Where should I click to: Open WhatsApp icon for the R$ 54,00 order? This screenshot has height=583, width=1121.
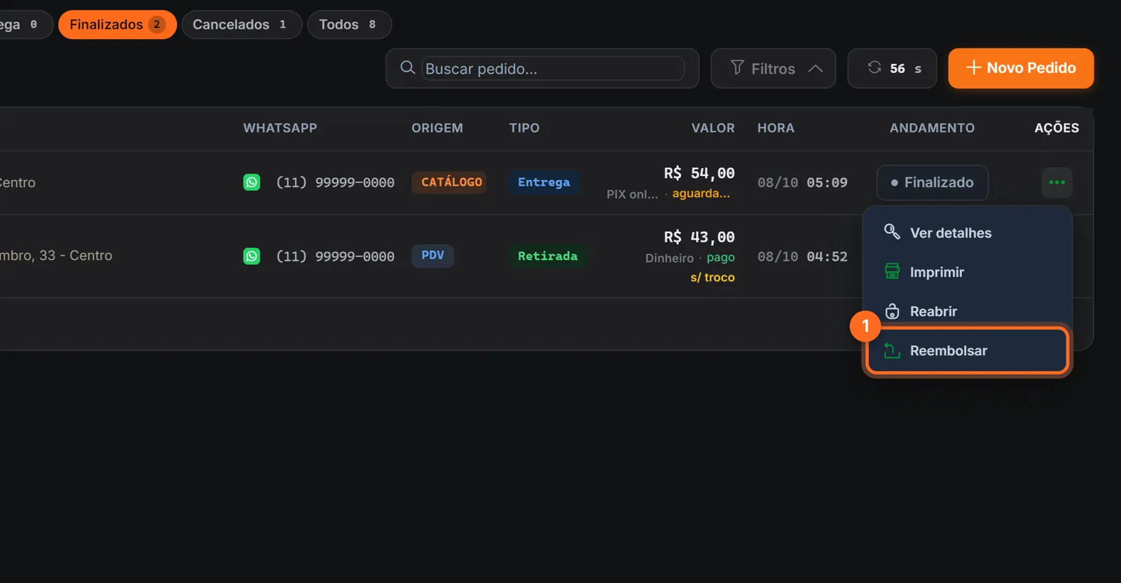(x=252, y=182)
